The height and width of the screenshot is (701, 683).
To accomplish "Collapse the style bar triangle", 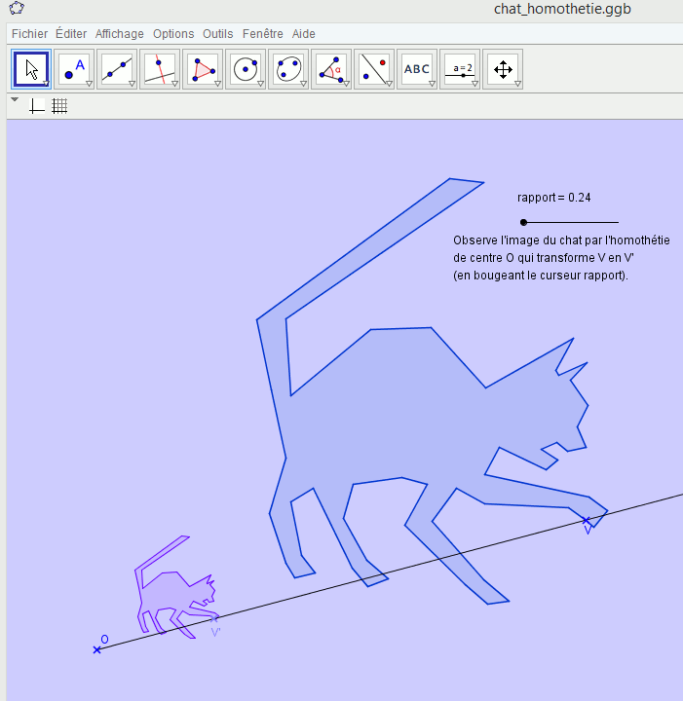I will [15, 99].
